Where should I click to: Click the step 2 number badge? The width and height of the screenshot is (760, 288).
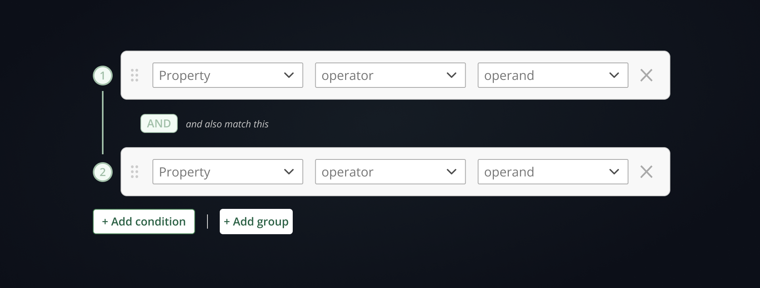point(103,172)
